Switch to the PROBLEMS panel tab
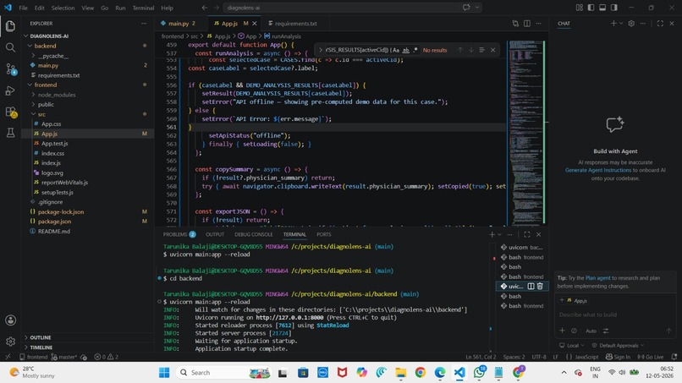The image size is (682, 383). coord(179,235)
